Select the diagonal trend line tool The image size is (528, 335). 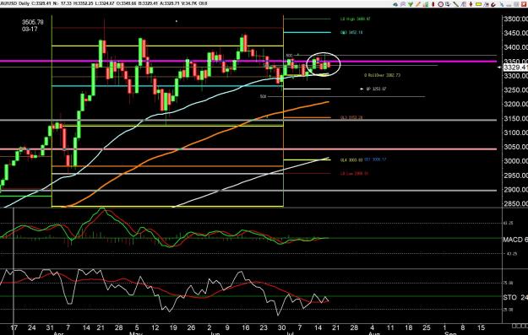coord(456,4)
